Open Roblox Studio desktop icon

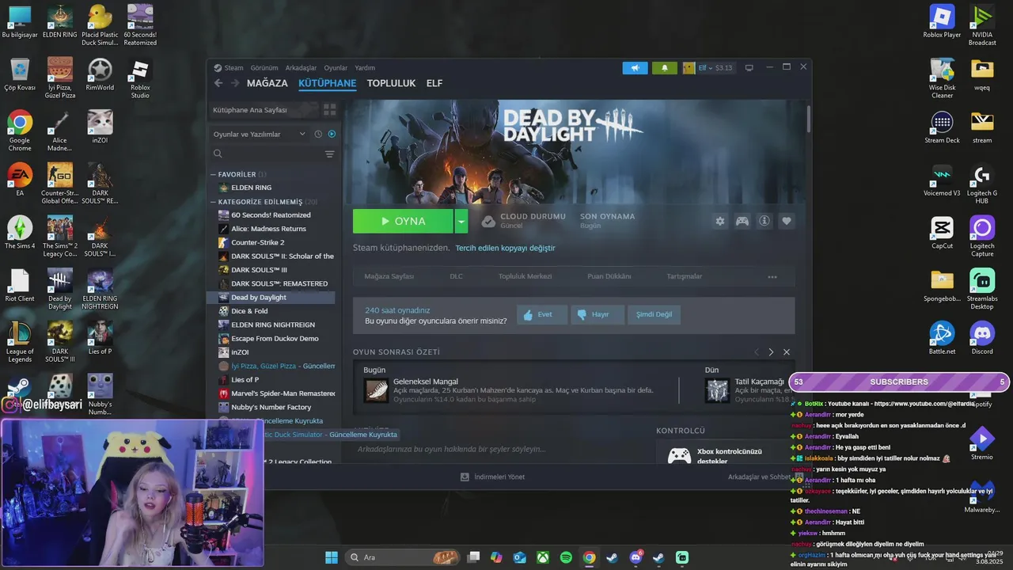[140, 79]
